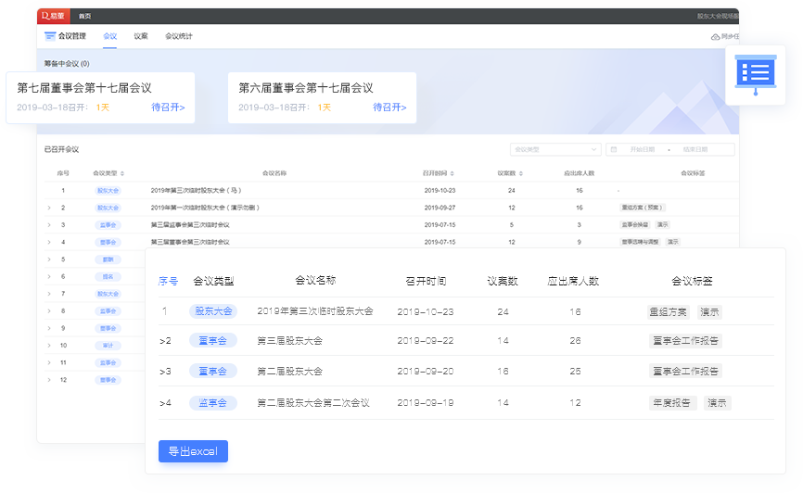Click the 薪酬 type tag in row 5
The image size is (803, 493).
coord(108,259)
